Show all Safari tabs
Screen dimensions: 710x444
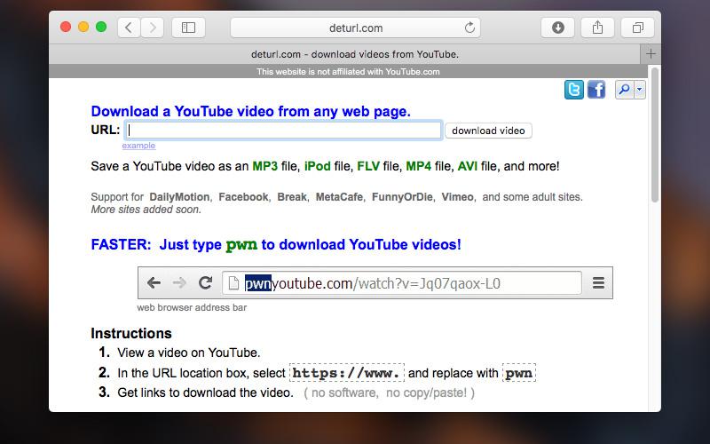click(x=637, y=28)
